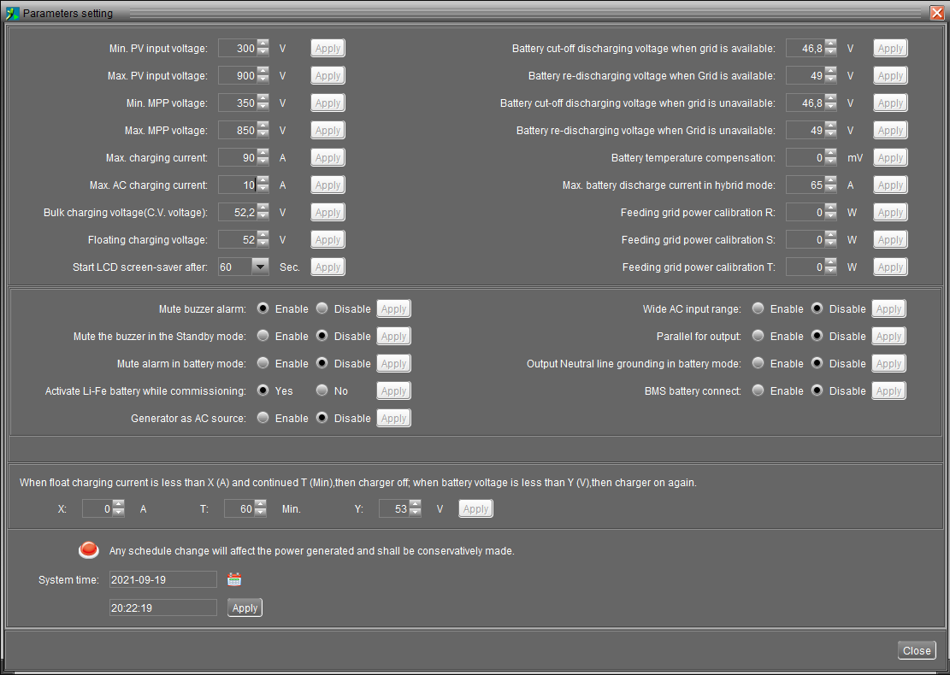The width and height of the screenshot is (950, 675).
Task: Apply the system time setting
Action: pos(245,608)
